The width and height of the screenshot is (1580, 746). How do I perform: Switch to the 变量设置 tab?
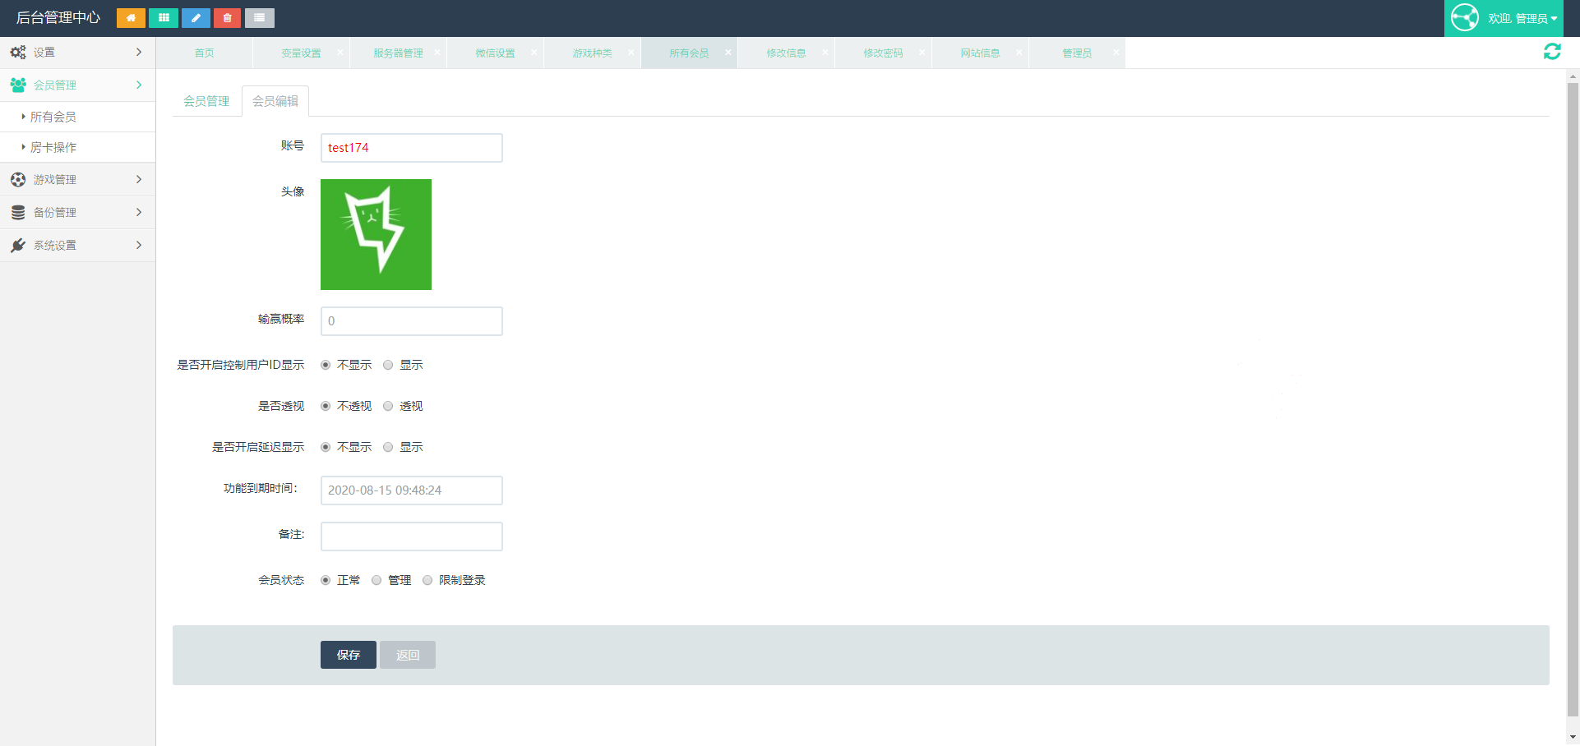[x=301, y=53]
